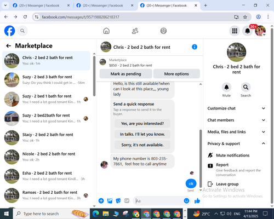
Task: Open the Chrome tab search dropdown arrow
Action: tap(5, 5)
